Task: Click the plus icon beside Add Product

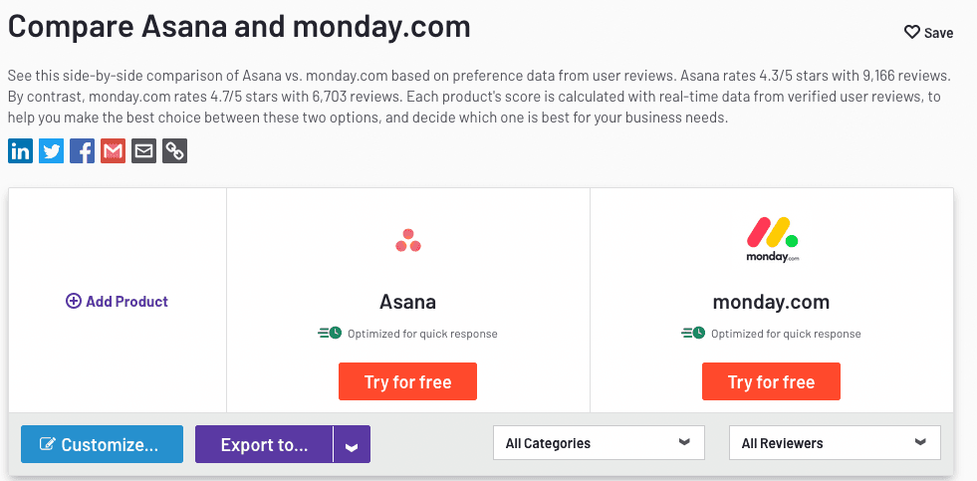Action: 74,302
